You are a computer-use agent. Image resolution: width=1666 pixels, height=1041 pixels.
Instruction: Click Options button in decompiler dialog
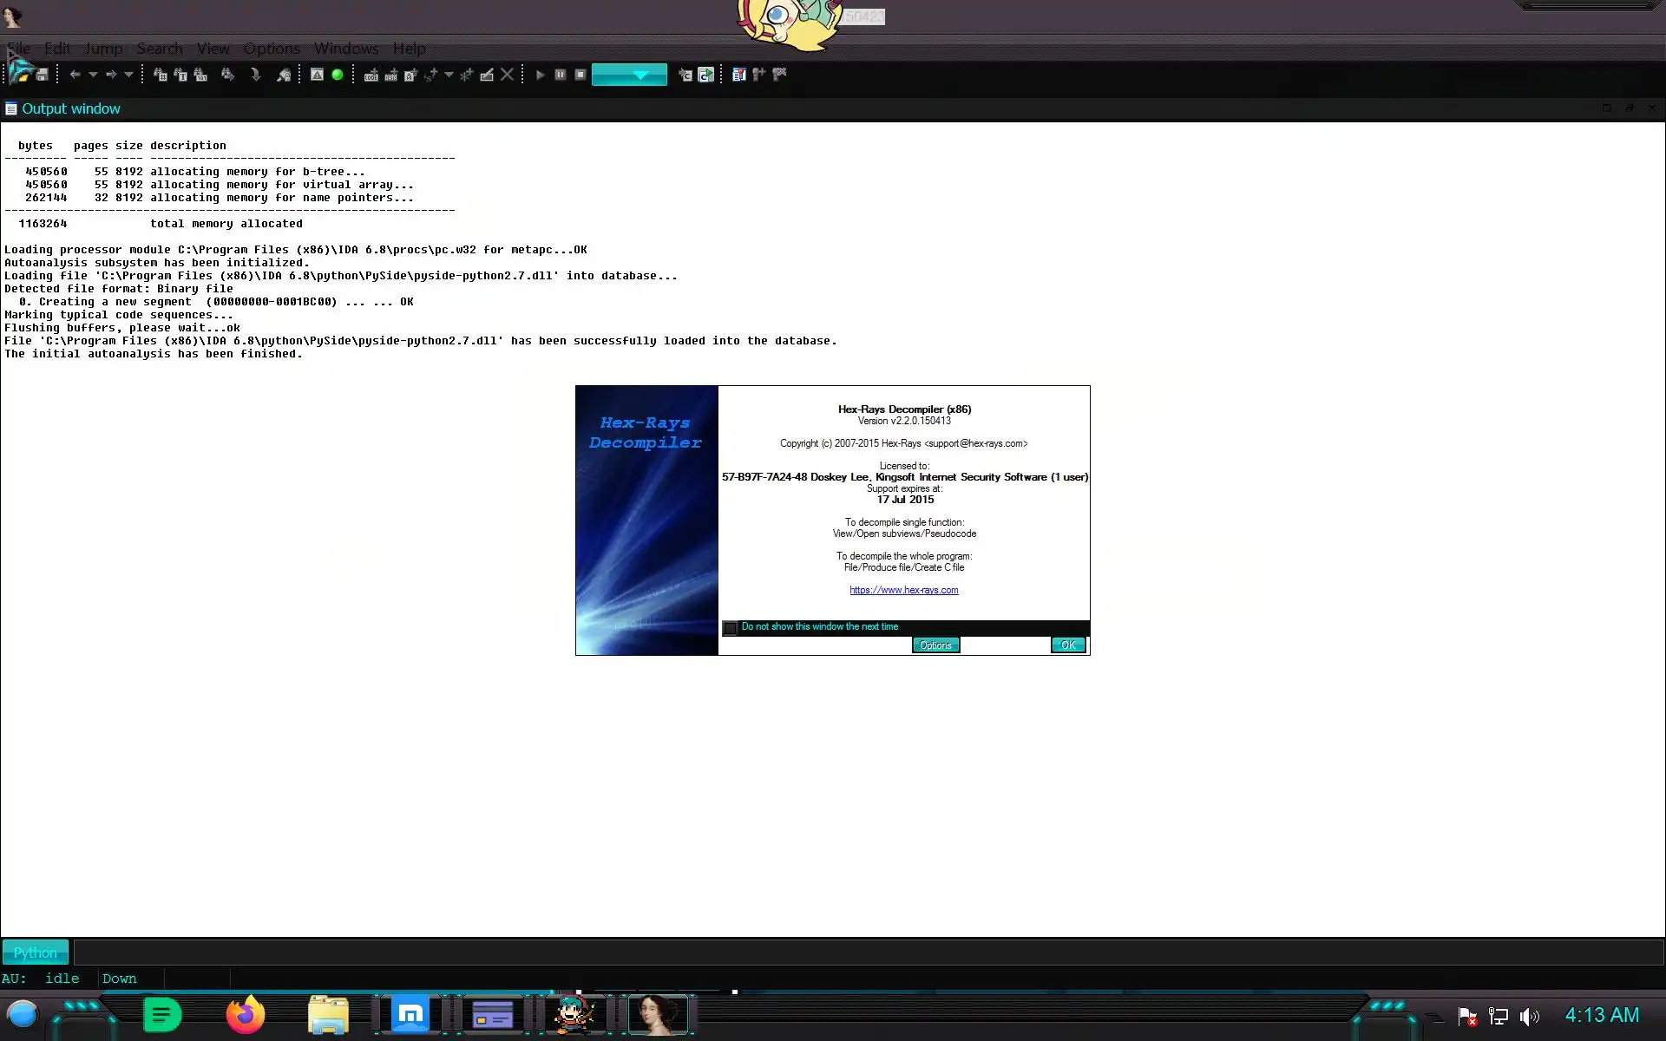[935, 645]
